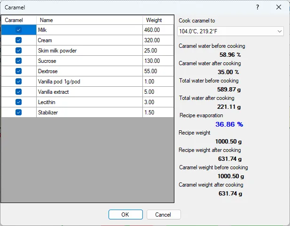This screenshot has width=290, height=226.
Task: Click the Cancel button
Action: click(x=164, y=215)
